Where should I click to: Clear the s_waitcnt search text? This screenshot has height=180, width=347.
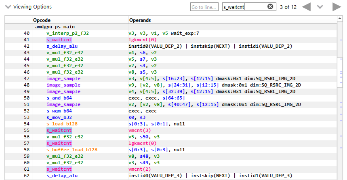click(270, 7)
